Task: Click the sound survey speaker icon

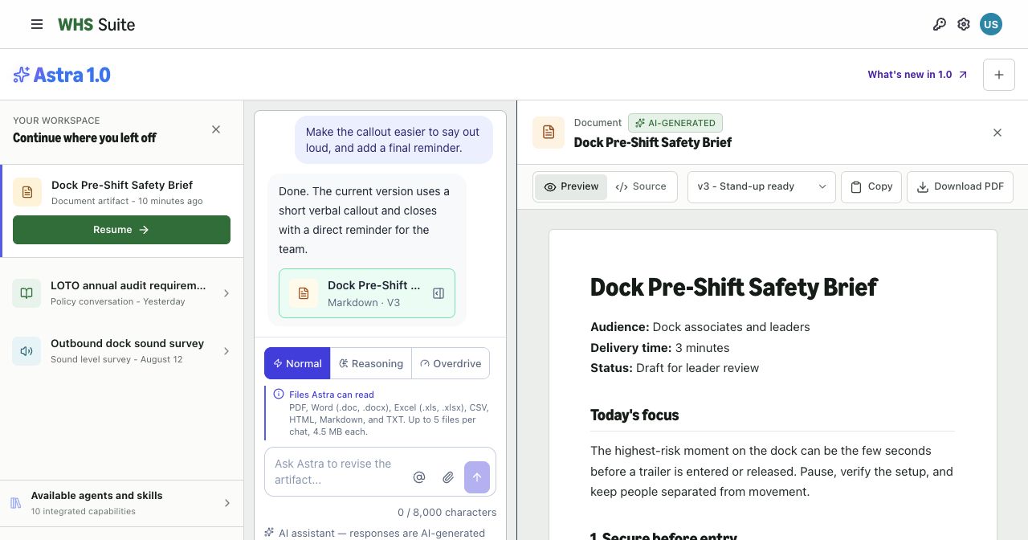Action: (27, 350)
